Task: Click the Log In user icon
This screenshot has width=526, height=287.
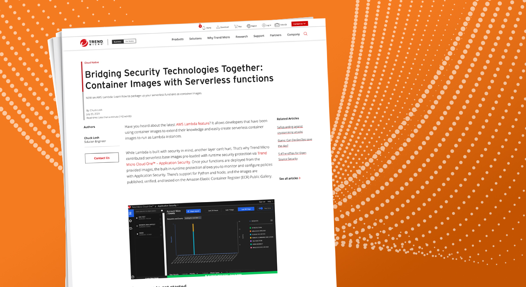Action: tap(264, 25)
